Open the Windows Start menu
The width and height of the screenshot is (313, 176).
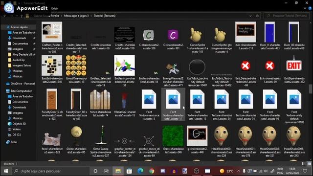(x=6, y=171)
